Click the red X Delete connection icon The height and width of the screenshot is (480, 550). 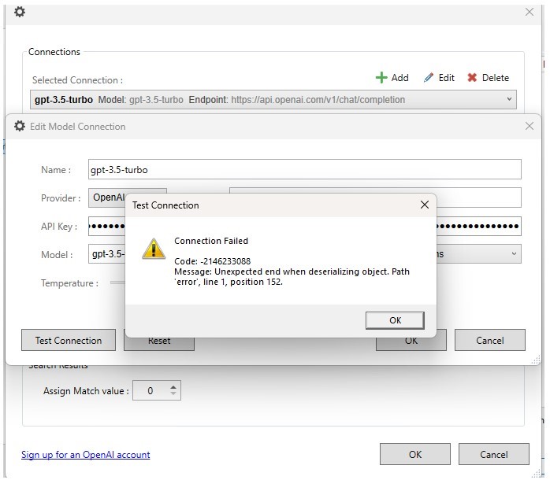point(472,78)
